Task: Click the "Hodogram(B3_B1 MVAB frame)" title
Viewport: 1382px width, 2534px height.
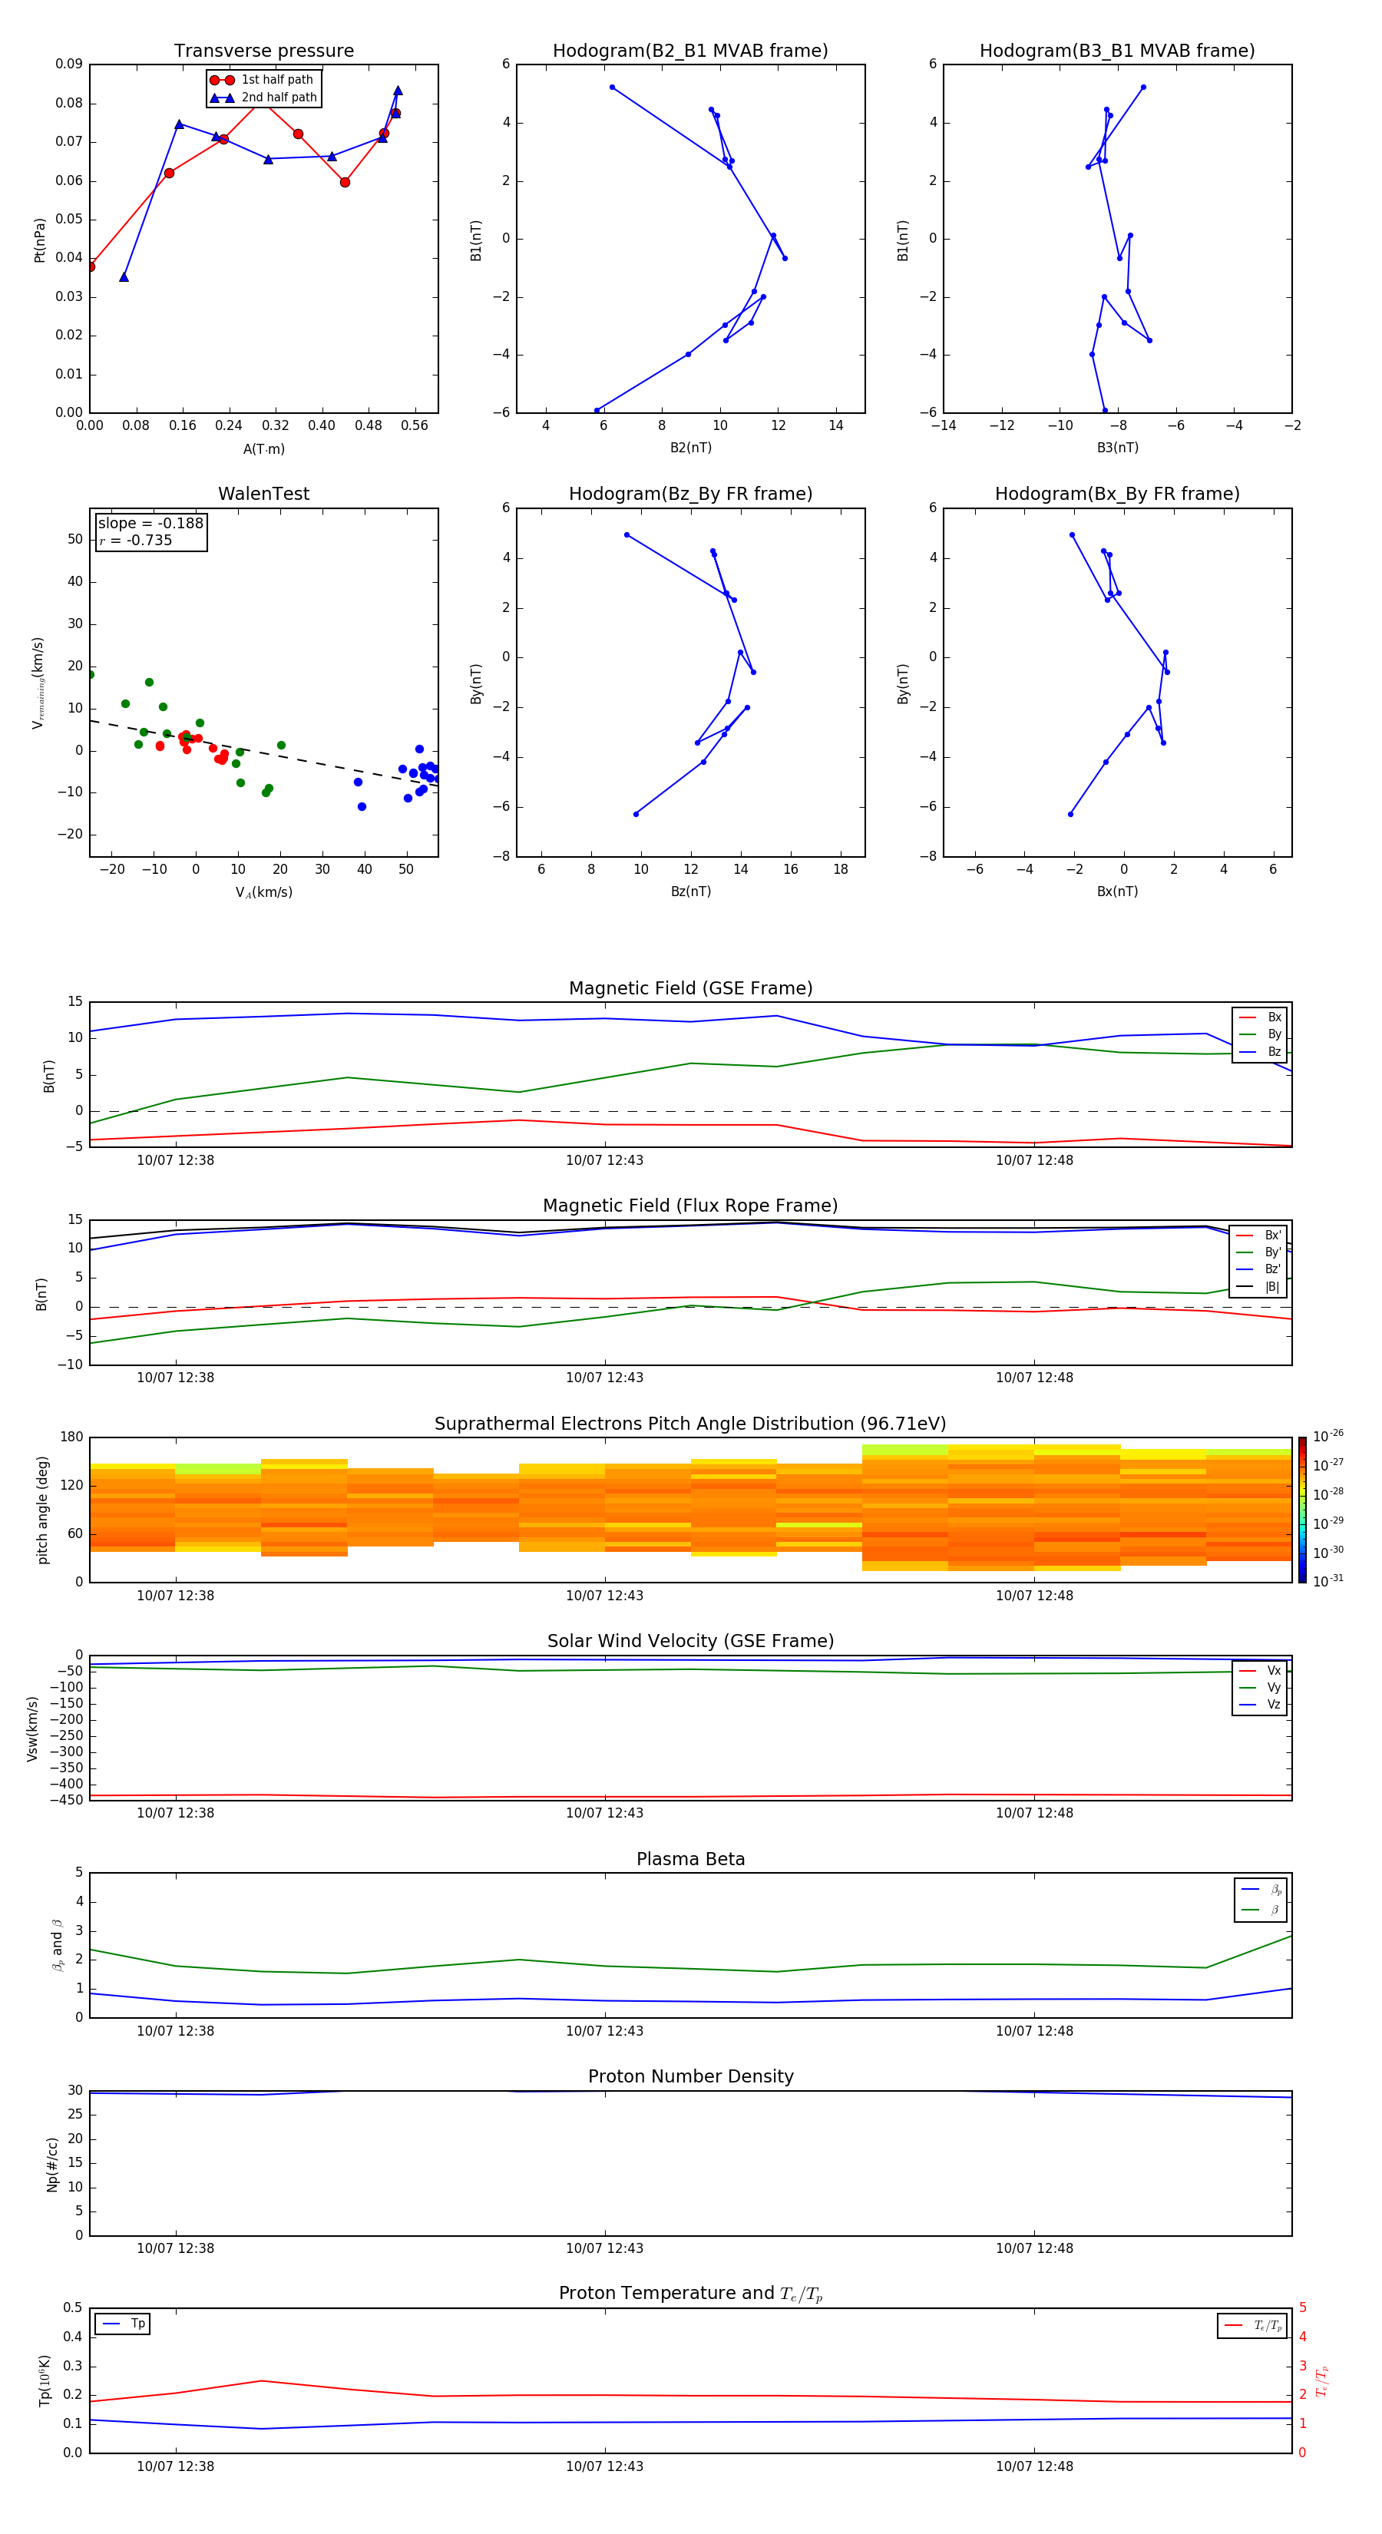Action: [1117, 51]
